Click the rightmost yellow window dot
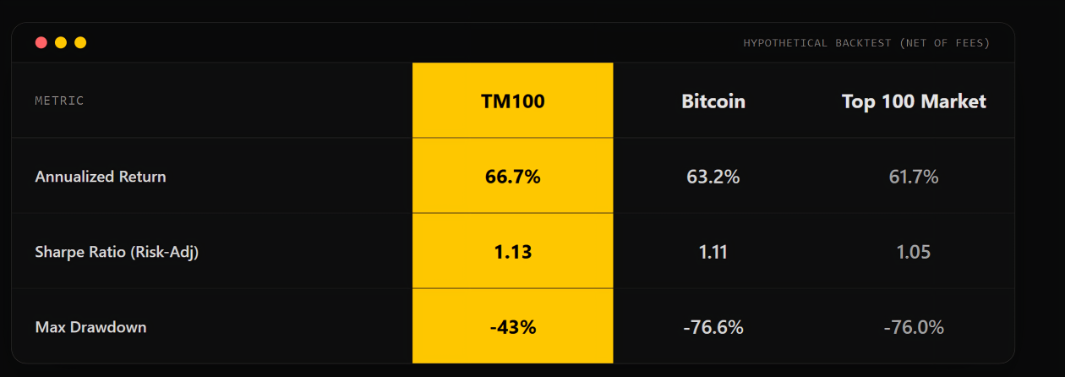The width and height of the screenshot is (1065, 377). 80,42
